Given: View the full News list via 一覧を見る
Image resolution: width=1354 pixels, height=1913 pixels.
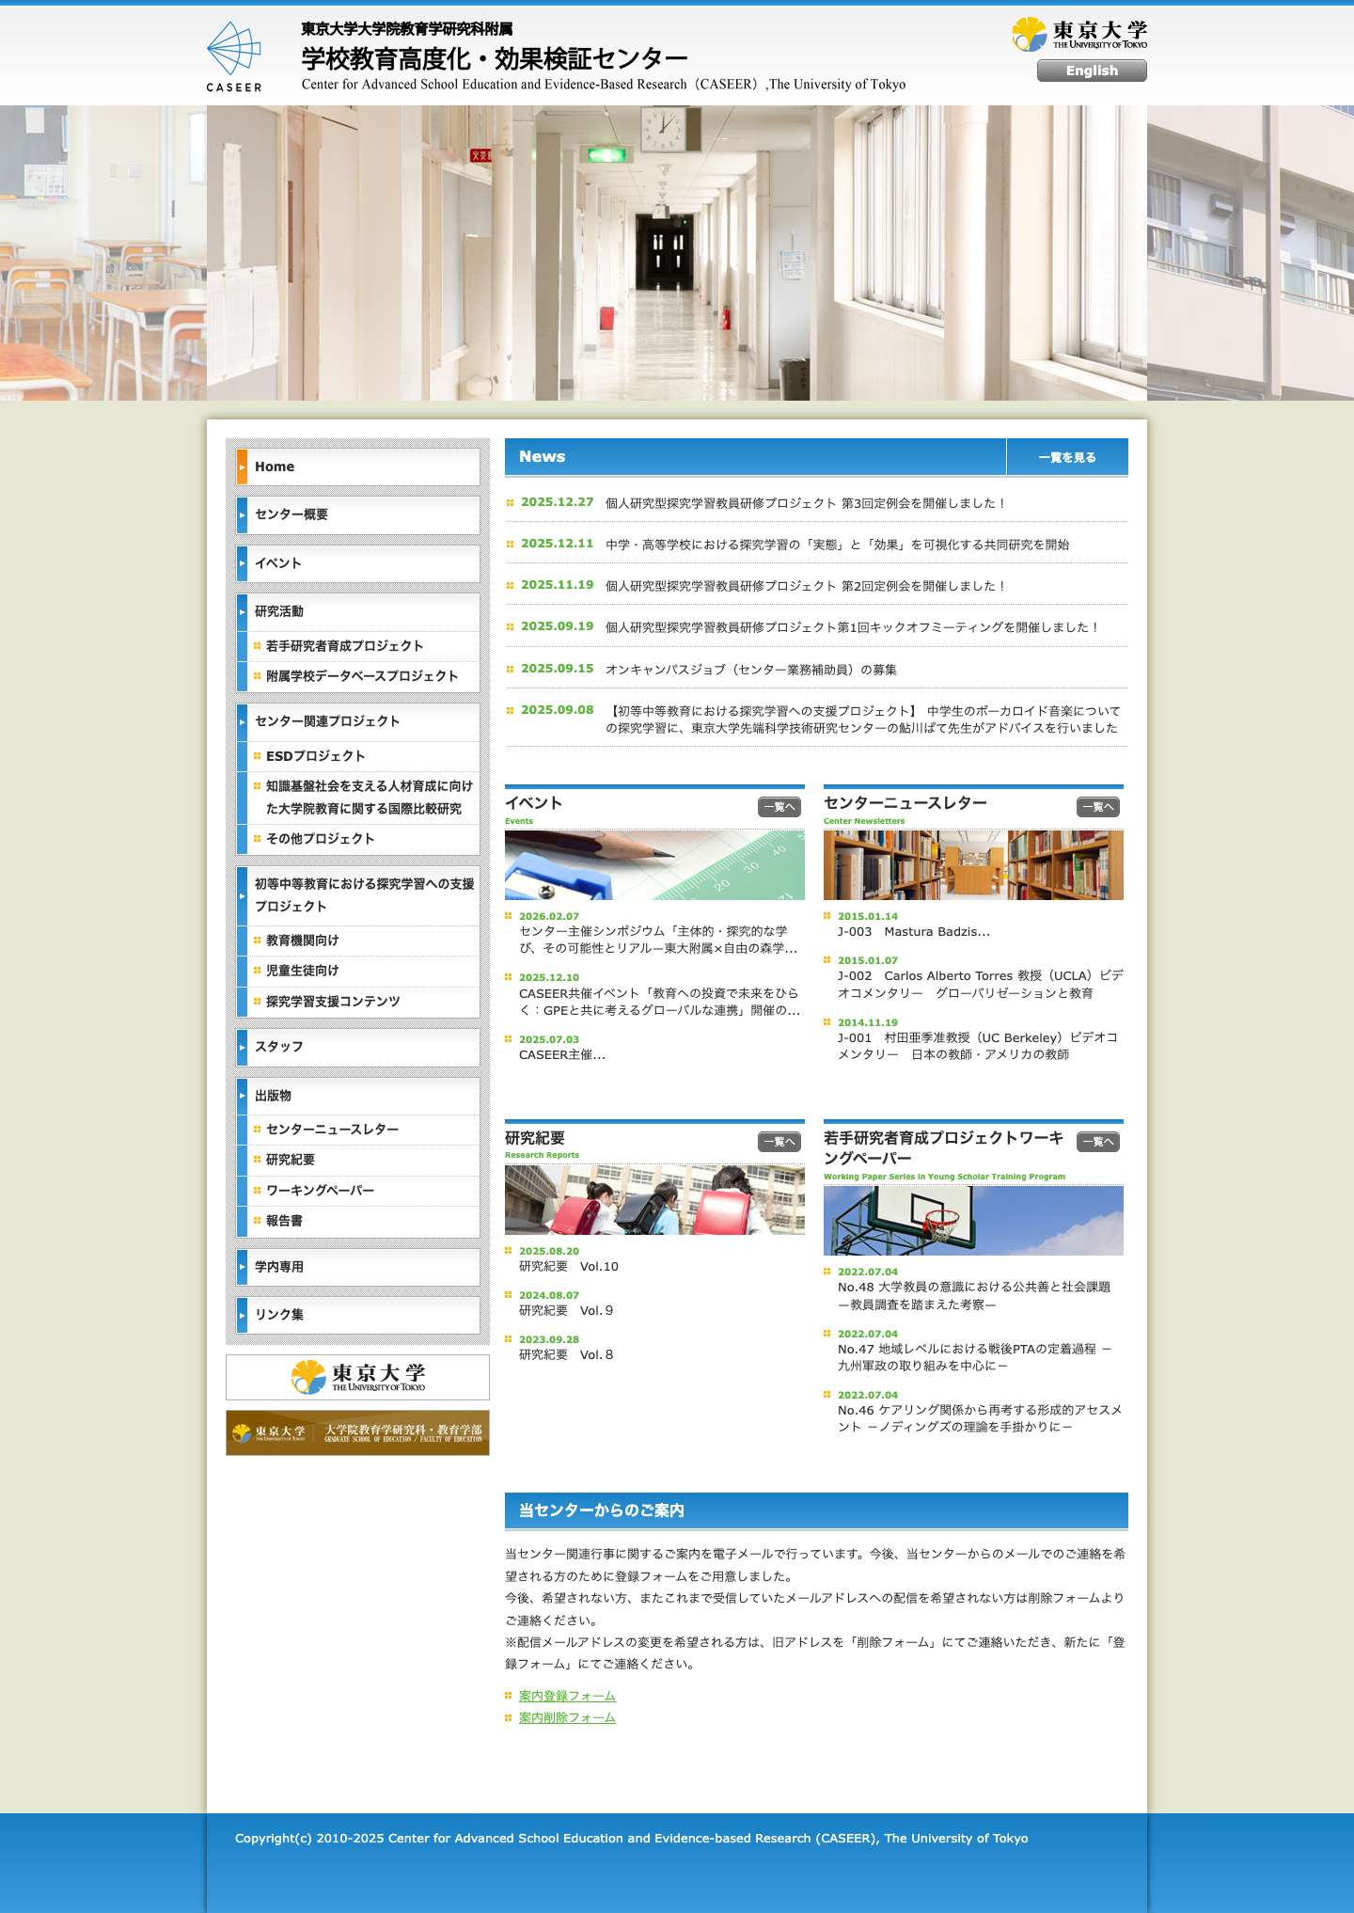Looking at the screenshot, I should (1067, 457).
